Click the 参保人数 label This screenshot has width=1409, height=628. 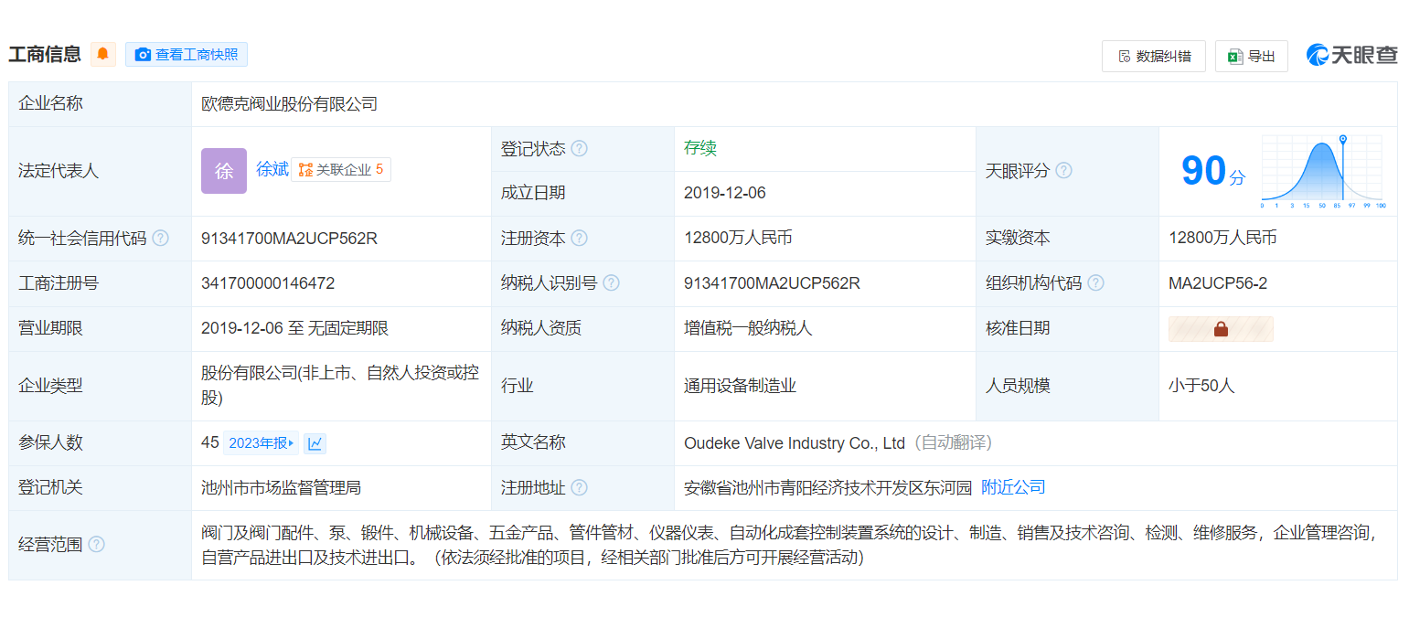50,442
